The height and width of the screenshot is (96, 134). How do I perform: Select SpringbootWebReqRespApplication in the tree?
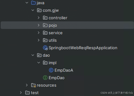click(x=83, y=48)
